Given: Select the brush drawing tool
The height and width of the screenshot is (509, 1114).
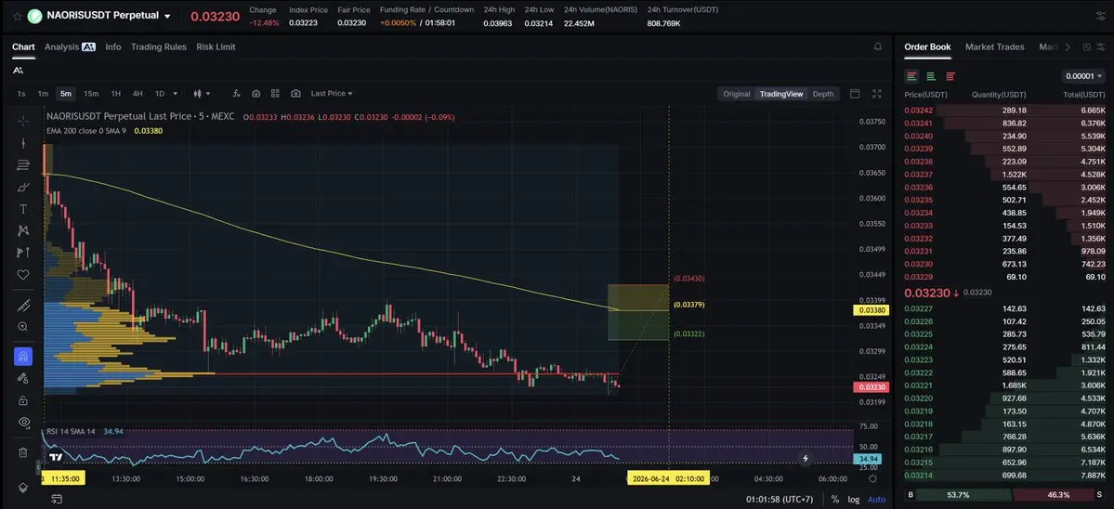Looking at the screenshot, I should (22, 188).
